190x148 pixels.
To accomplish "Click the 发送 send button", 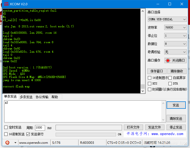I will [x=176, y=105].
